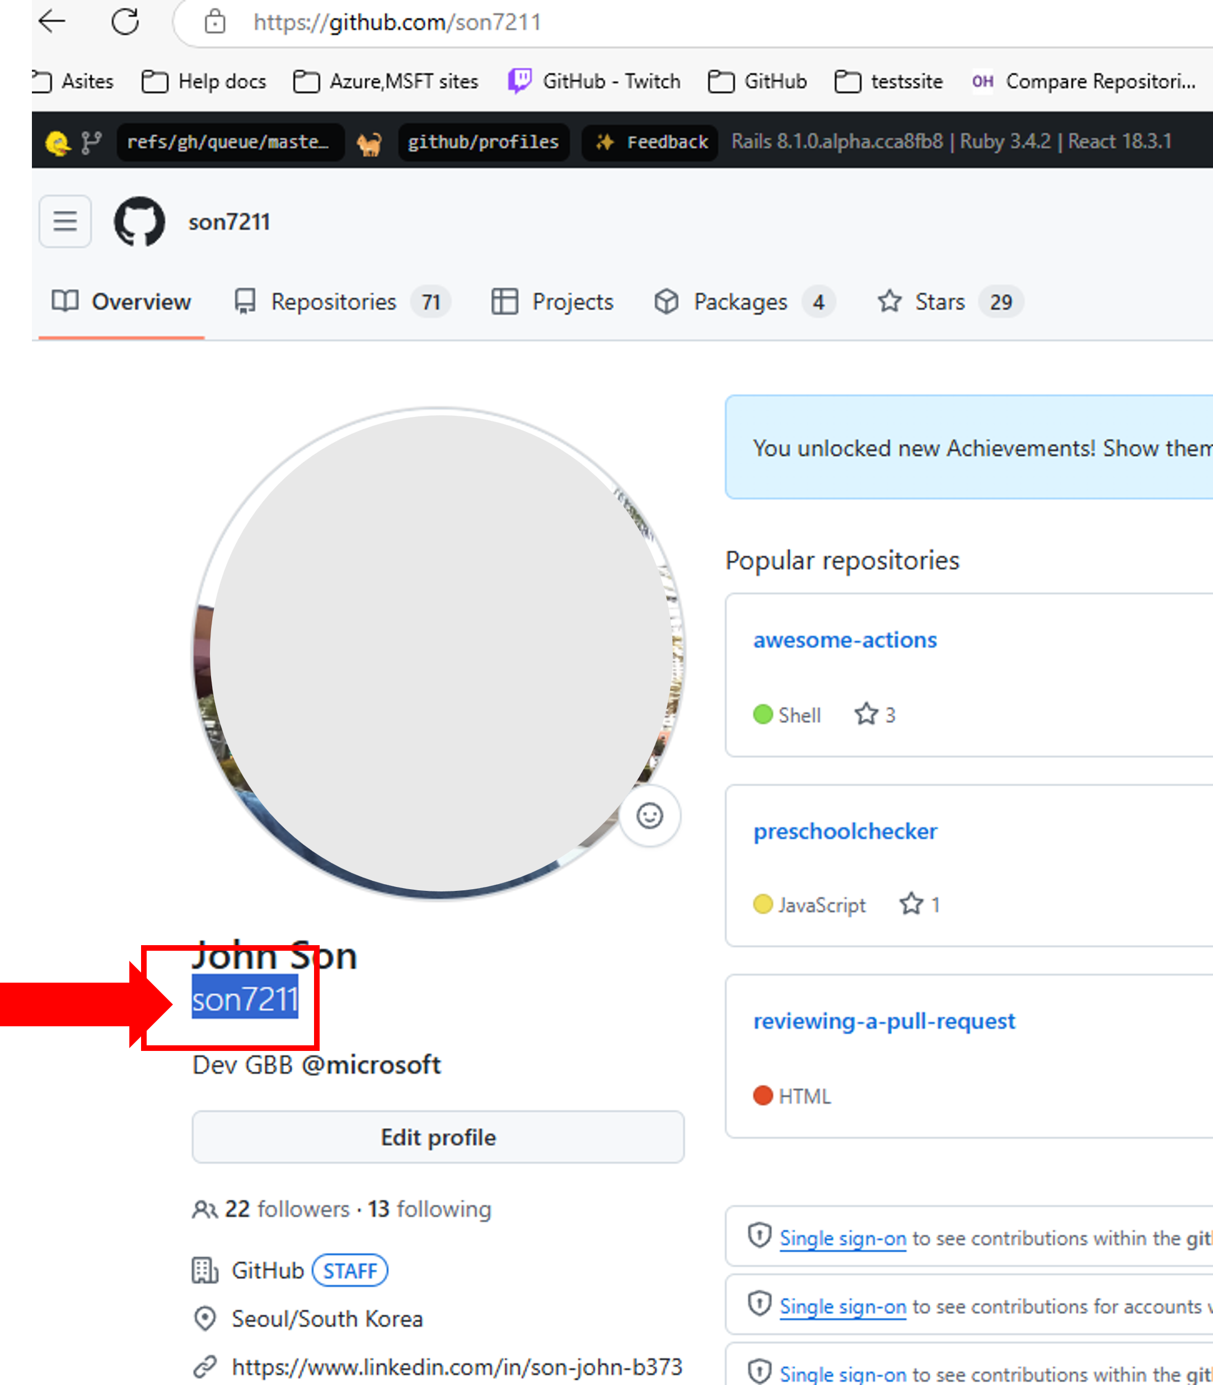Viewport: 1213px width, 1385px height.
Task: Open the GitHub bookmark folder
Action: [757, 81]
